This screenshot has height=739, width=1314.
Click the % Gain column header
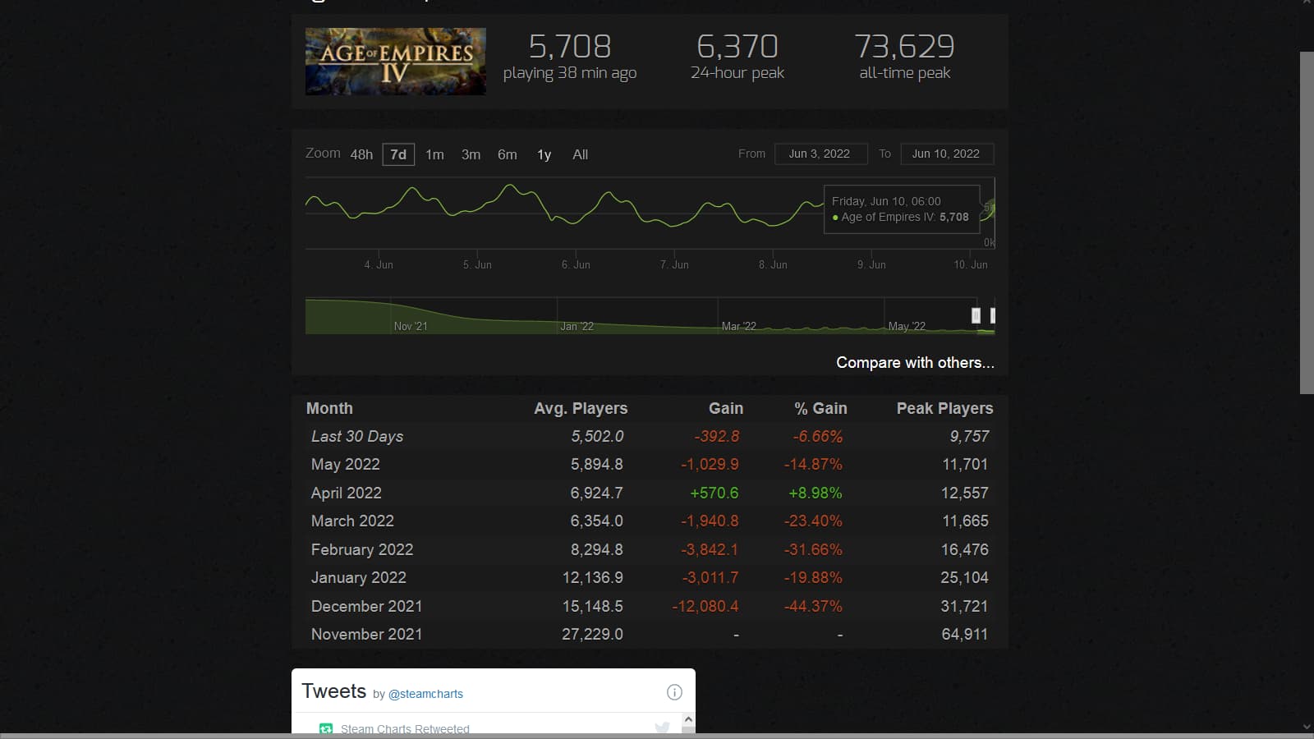(x=820, y=408)
